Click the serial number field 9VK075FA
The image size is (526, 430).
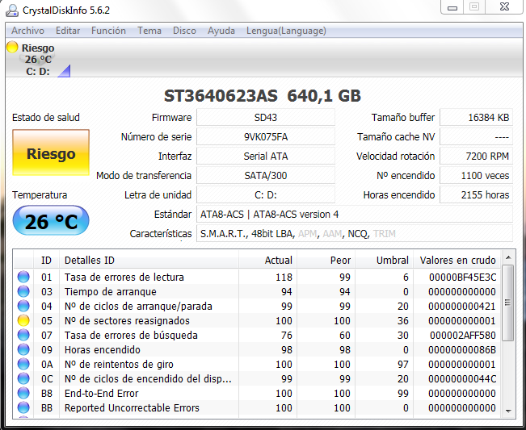click(x=266, y=137)
